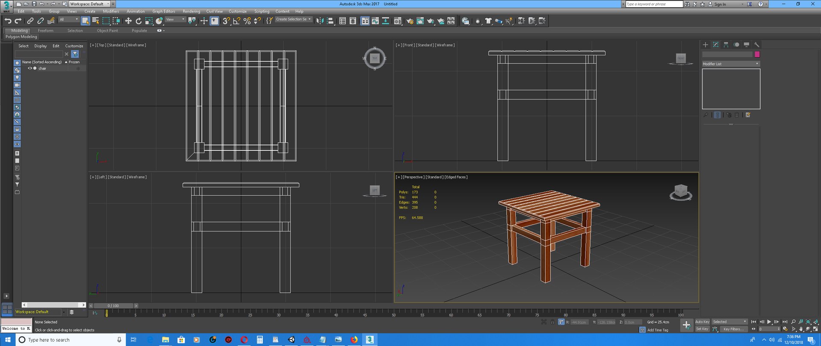Click Sign In link

click(720, 4)
